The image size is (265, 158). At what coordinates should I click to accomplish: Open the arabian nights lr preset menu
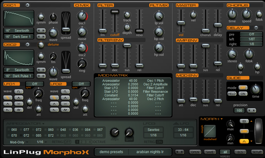(150, 152)
